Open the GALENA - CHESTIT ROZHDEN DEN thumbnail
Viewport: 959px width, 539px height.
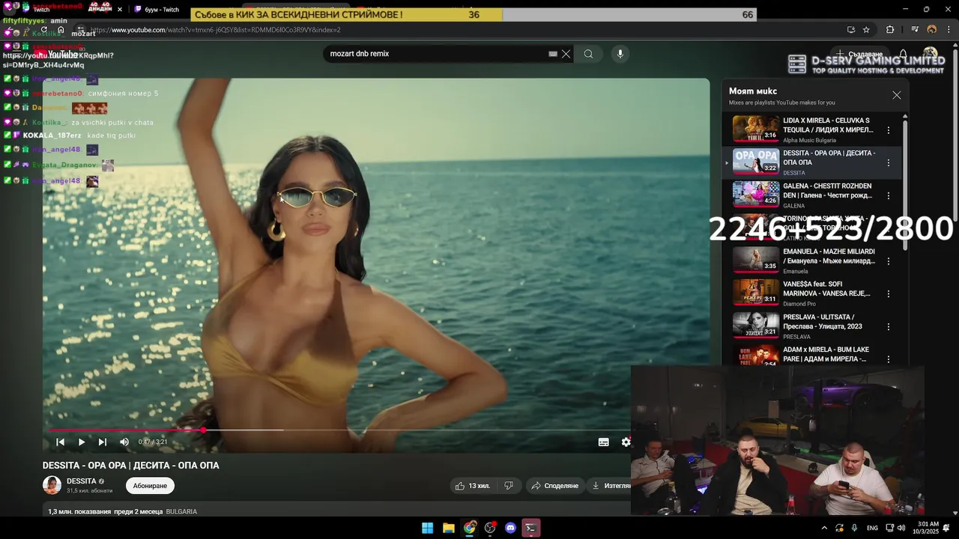[755, 195]
